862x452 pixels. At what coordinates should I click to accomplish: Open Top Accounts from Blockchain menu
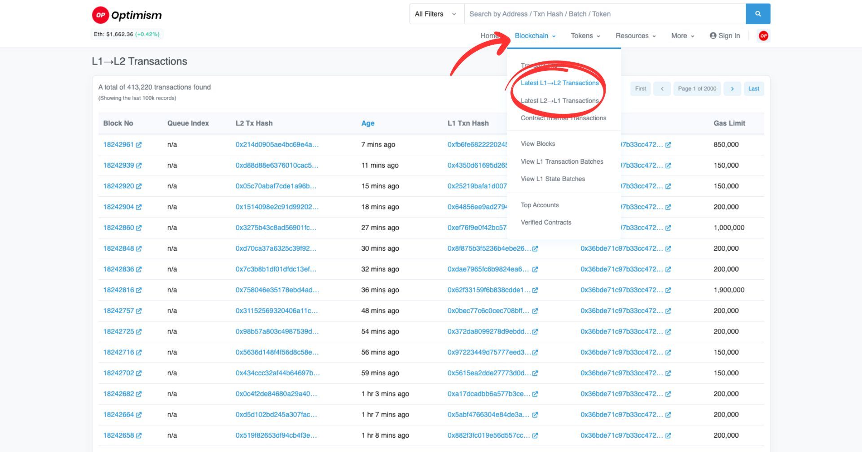click(x=540, y=205)
